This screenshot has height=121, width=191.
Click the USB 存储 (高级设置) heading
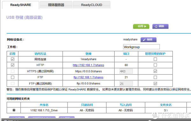(25, 17)
